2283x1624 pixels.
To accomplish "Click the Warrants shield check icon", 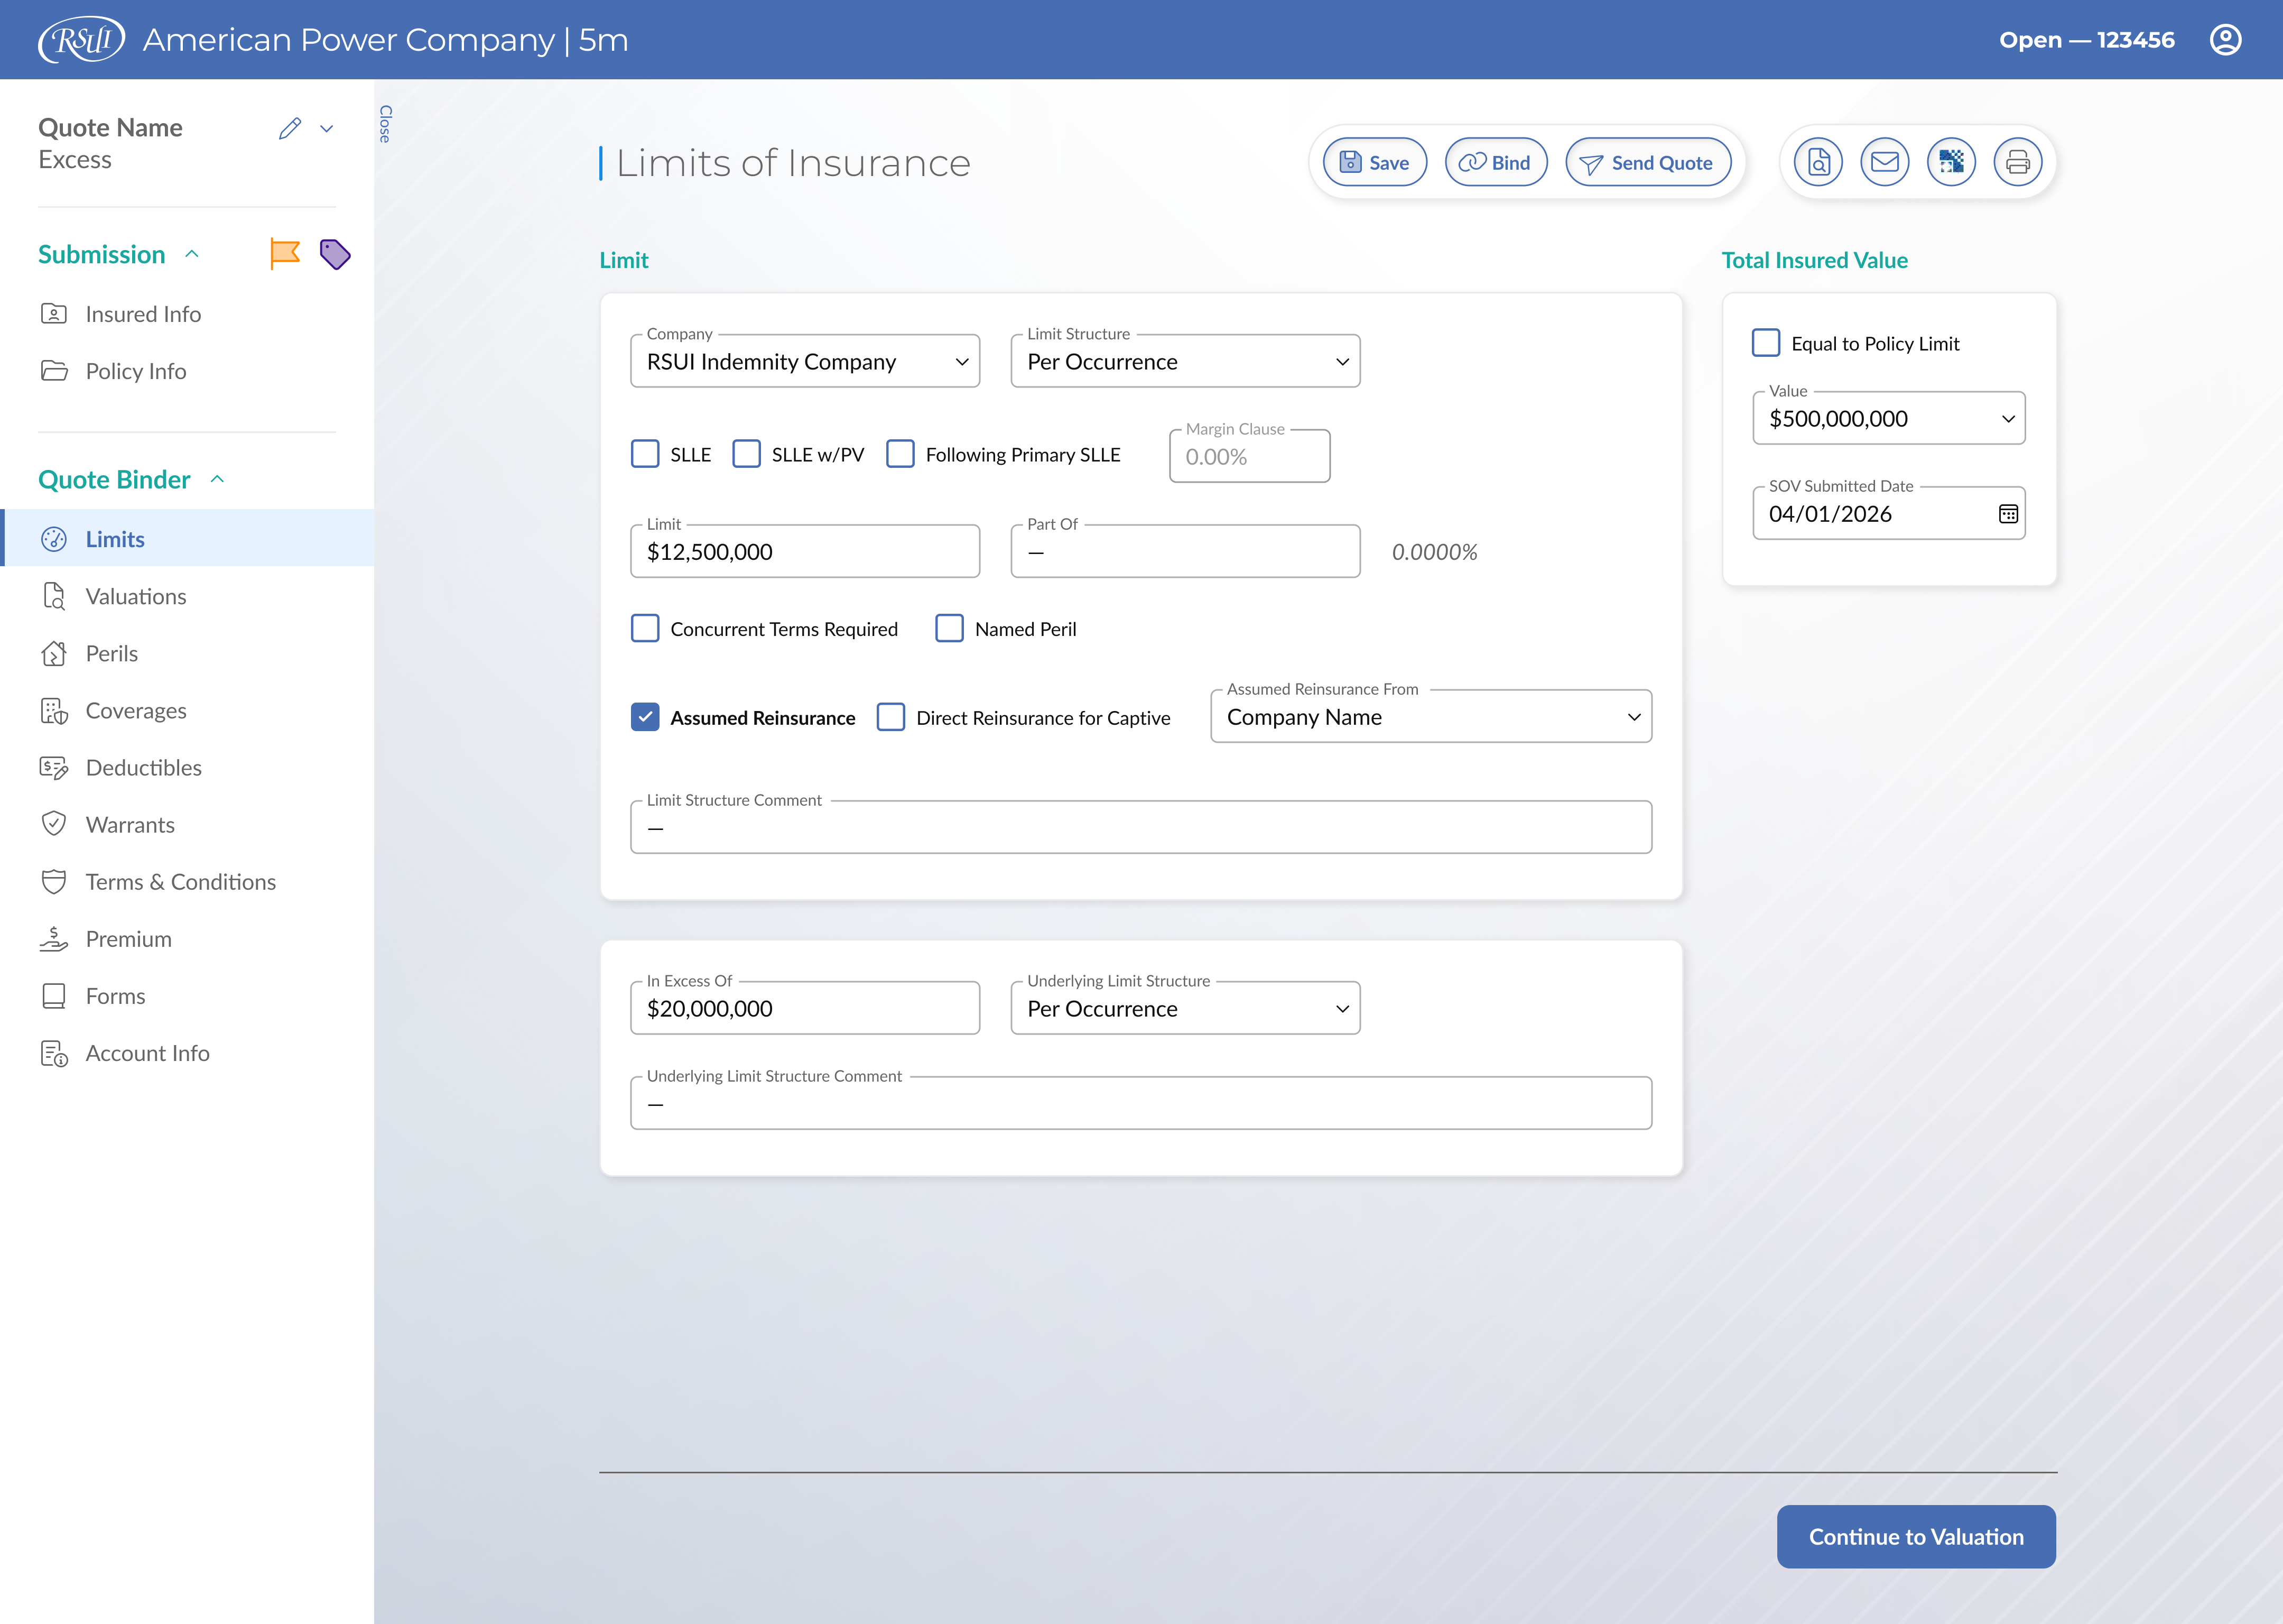I will 54,824.
